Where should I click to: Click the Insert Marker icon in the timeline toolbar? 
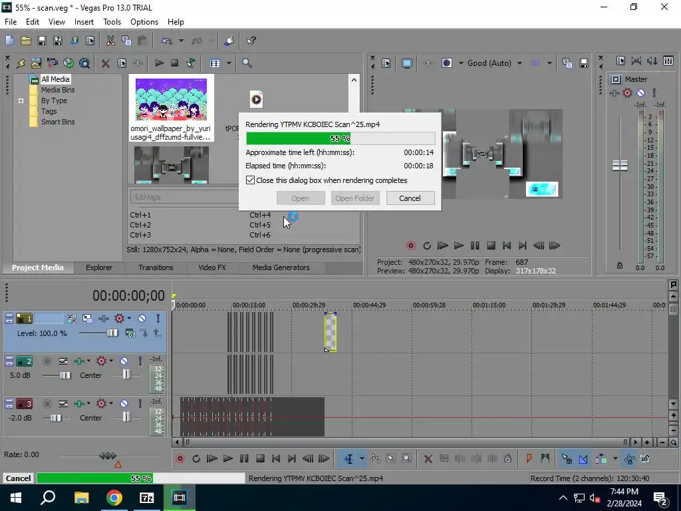coord(529,458)
